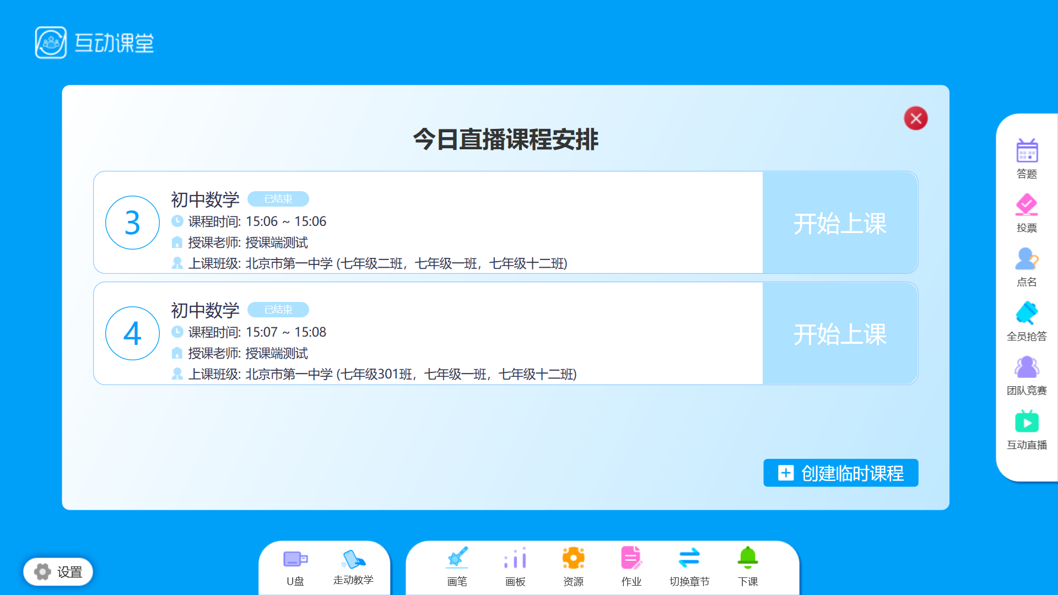
Task: Click 已结束 tag on course 3
Action: coord(278,199)
